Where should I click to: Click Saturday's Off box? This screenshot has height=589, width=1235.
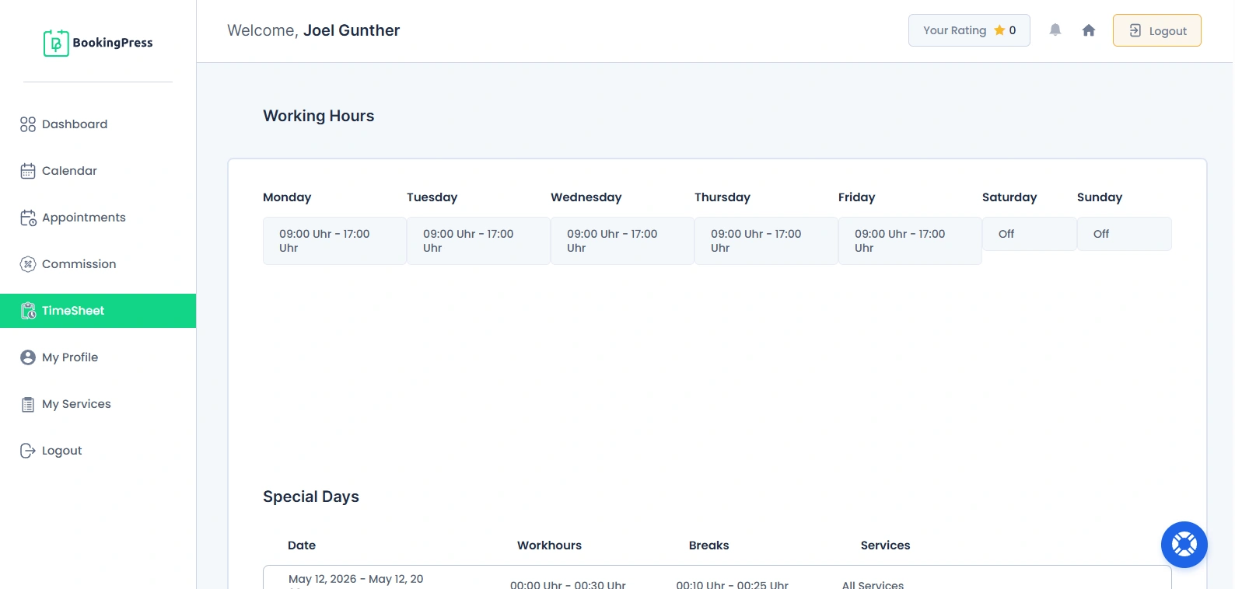point(1030,234)
